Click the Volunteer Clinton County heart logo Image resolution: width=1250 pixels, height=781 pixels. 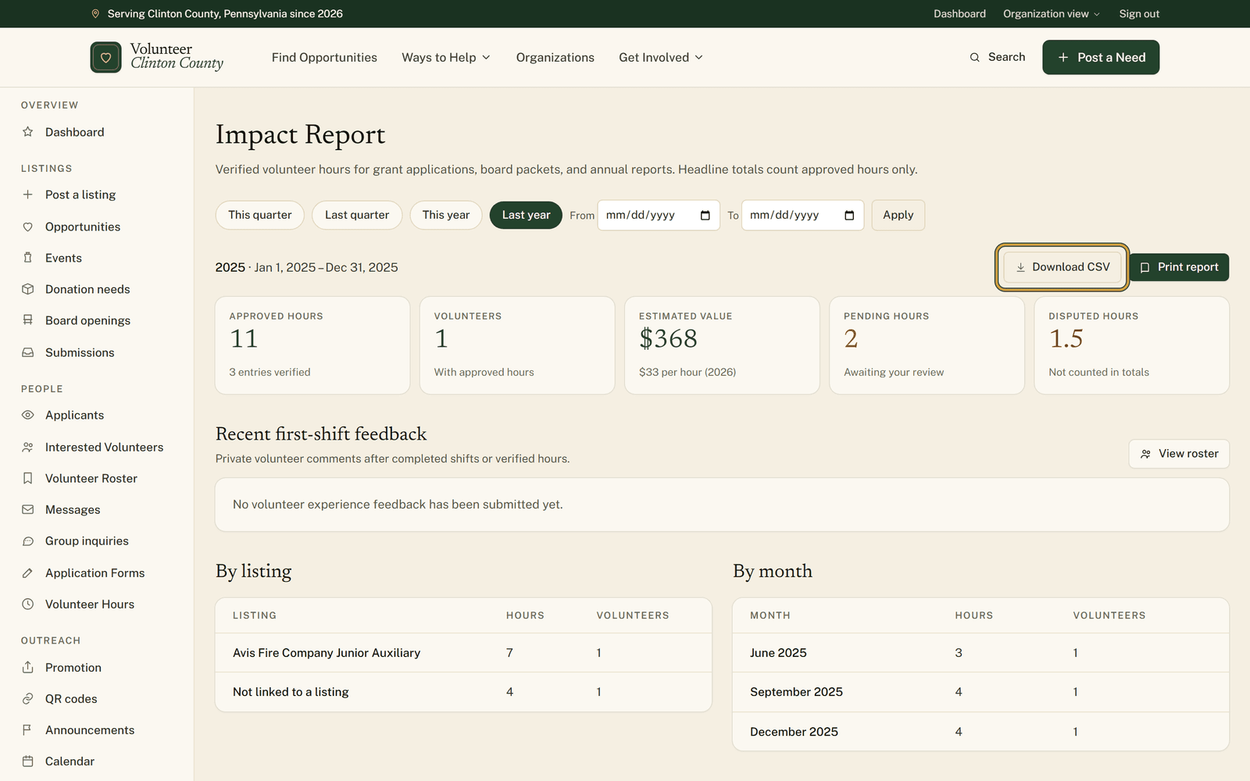pos(105,57)
